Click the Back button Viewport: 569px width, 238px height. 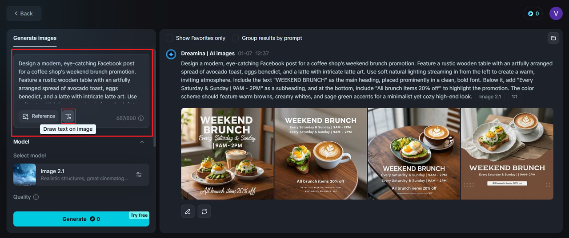pos(24,13)
